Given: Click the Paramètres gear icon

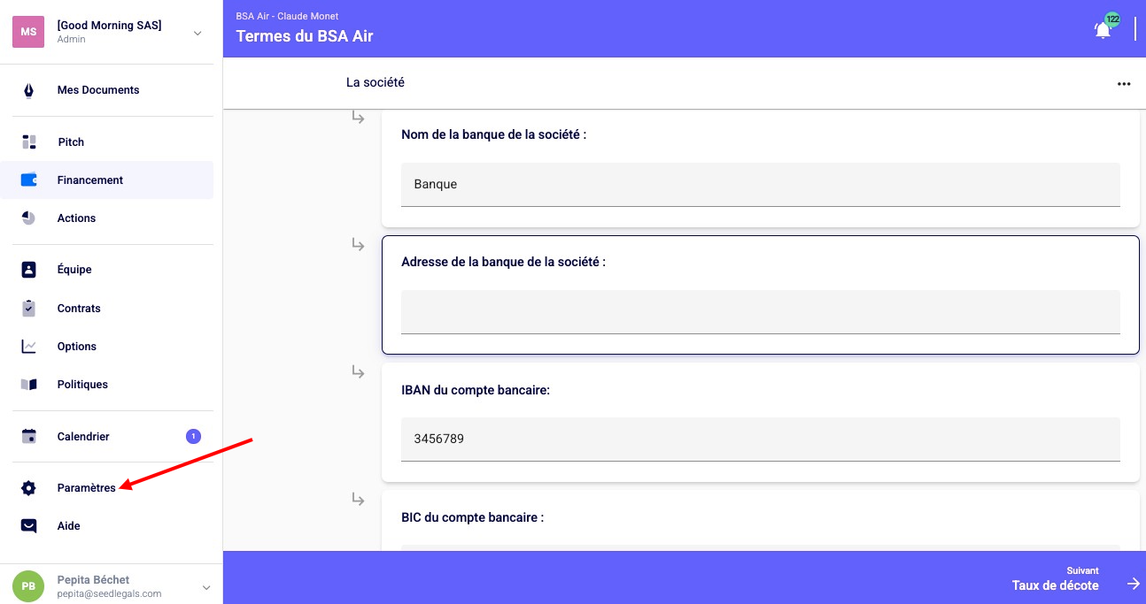Looking at the screenshot, I should [x=29, y=488].
